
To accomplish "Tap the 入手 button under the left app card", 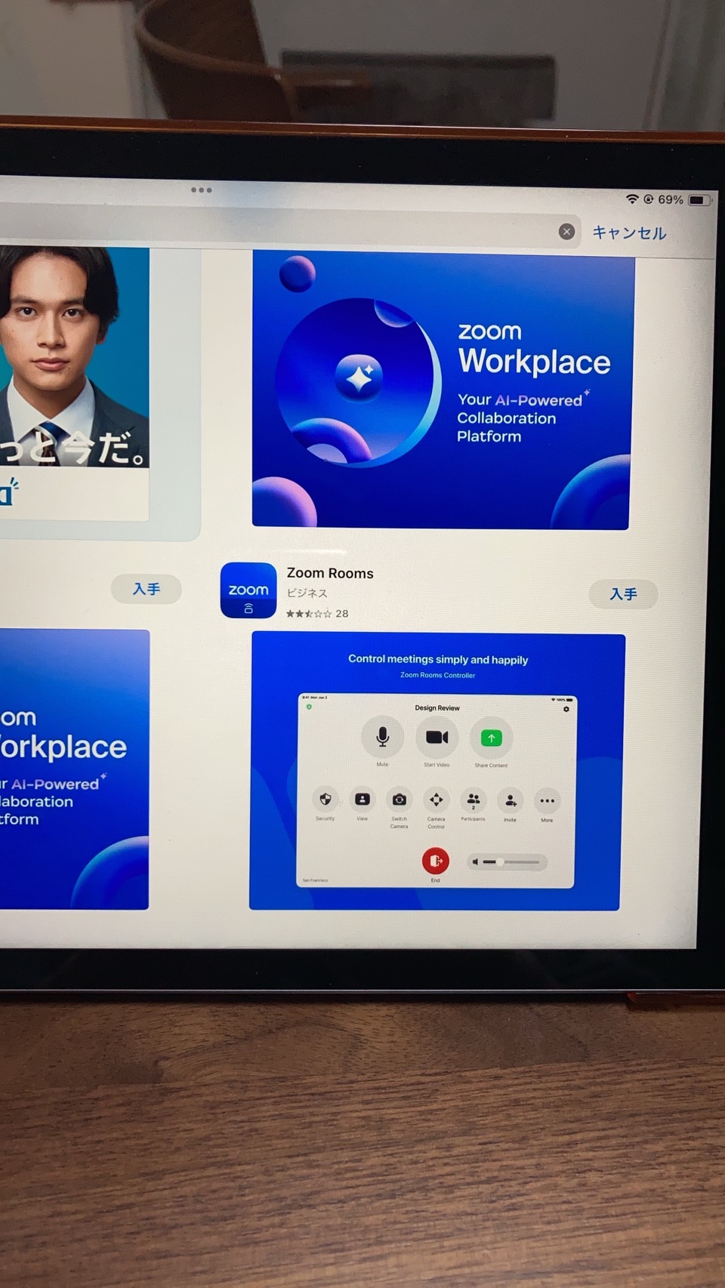I will (x=146, y=589).
